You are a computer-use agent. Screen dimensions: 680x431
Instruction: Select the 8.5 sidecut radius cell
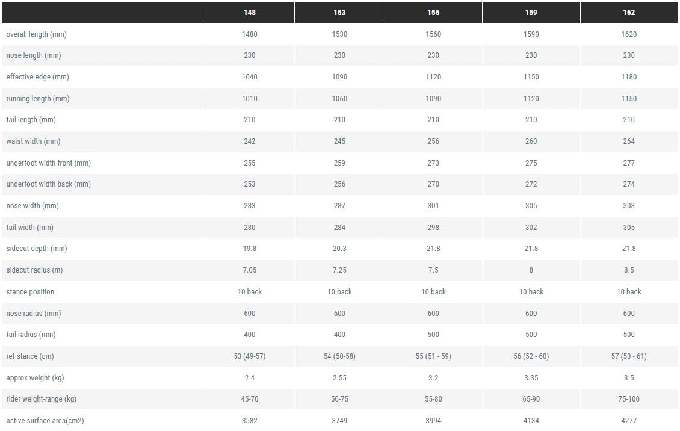pos(629,270)
